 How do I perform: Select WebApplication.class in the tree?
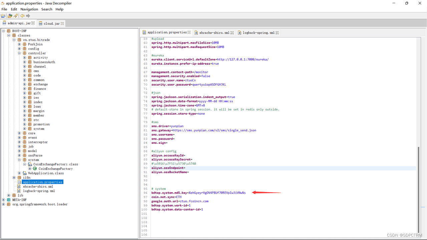46,173
